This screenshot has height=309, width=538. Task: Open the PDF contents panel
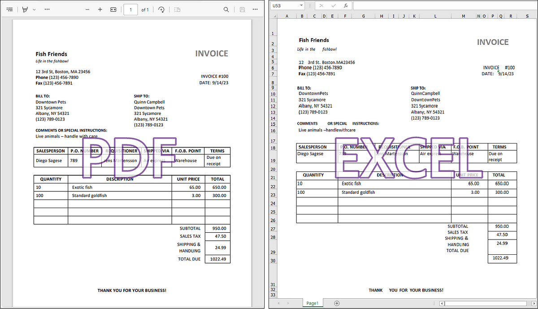[x=9, y=9]
